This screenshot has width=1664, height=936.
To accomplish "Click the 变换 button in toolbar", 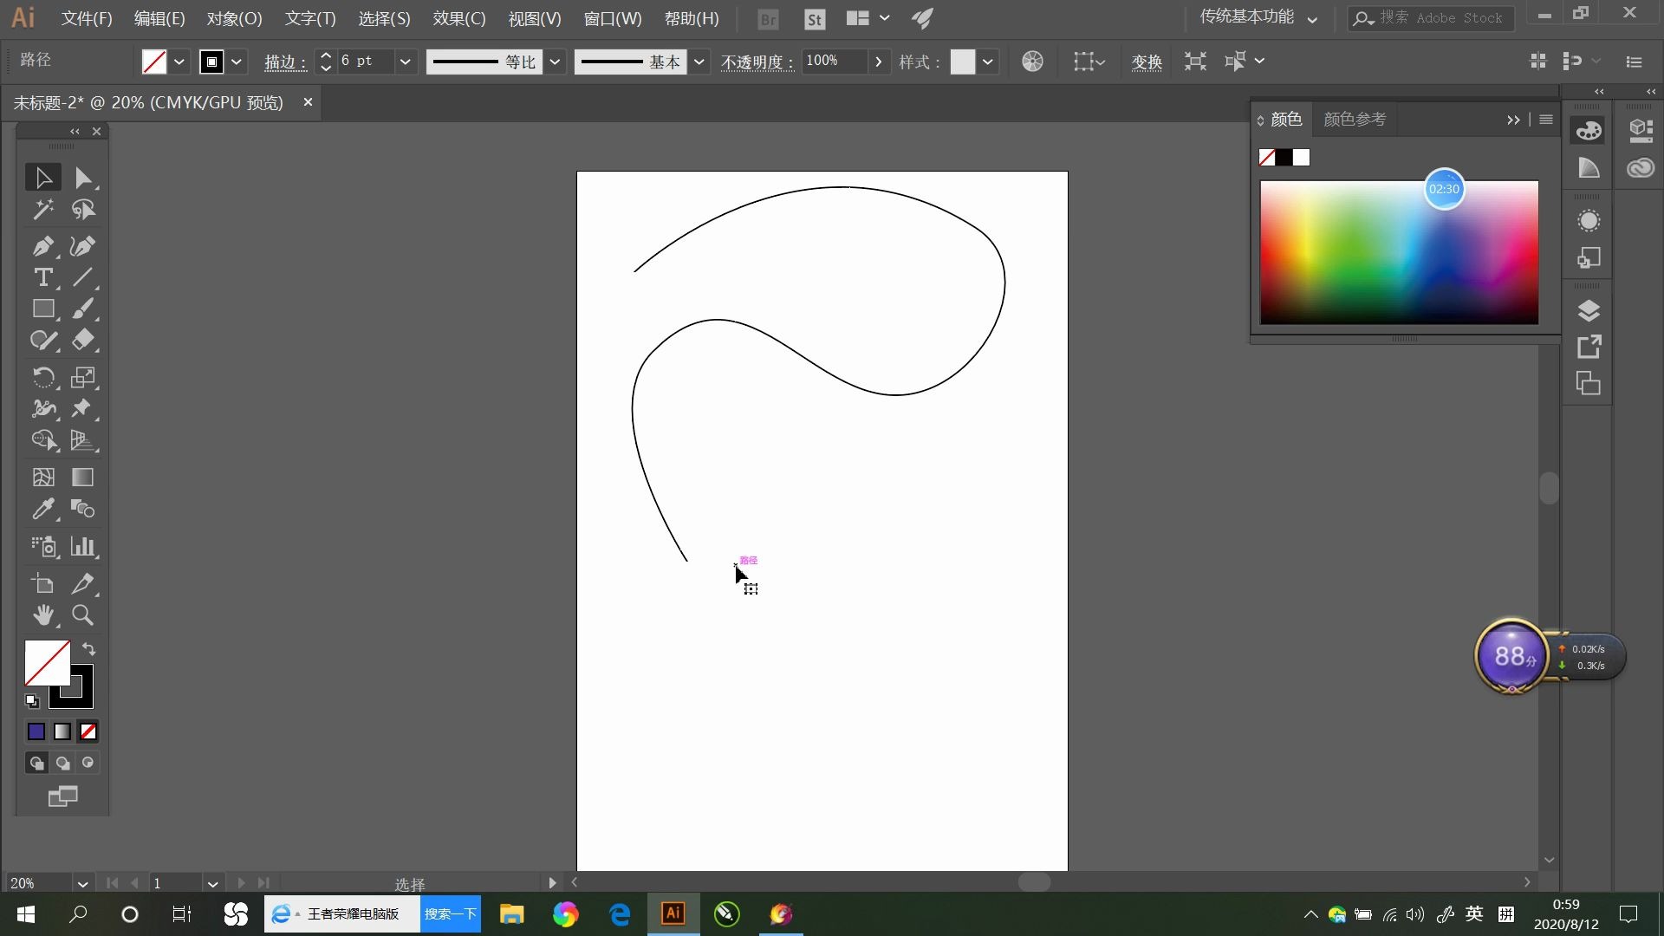I will click(1147, 61).
